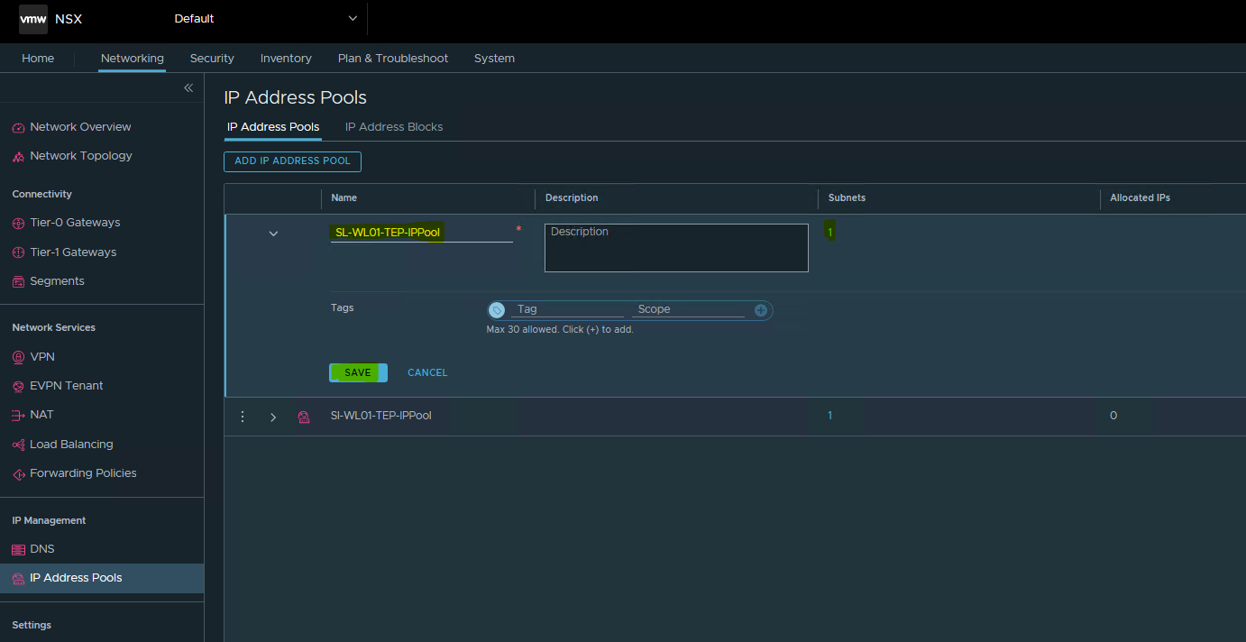Viewport: 1246px width, 642px height.
Task: Open Network Overview in sidebar
Action: 80,127
